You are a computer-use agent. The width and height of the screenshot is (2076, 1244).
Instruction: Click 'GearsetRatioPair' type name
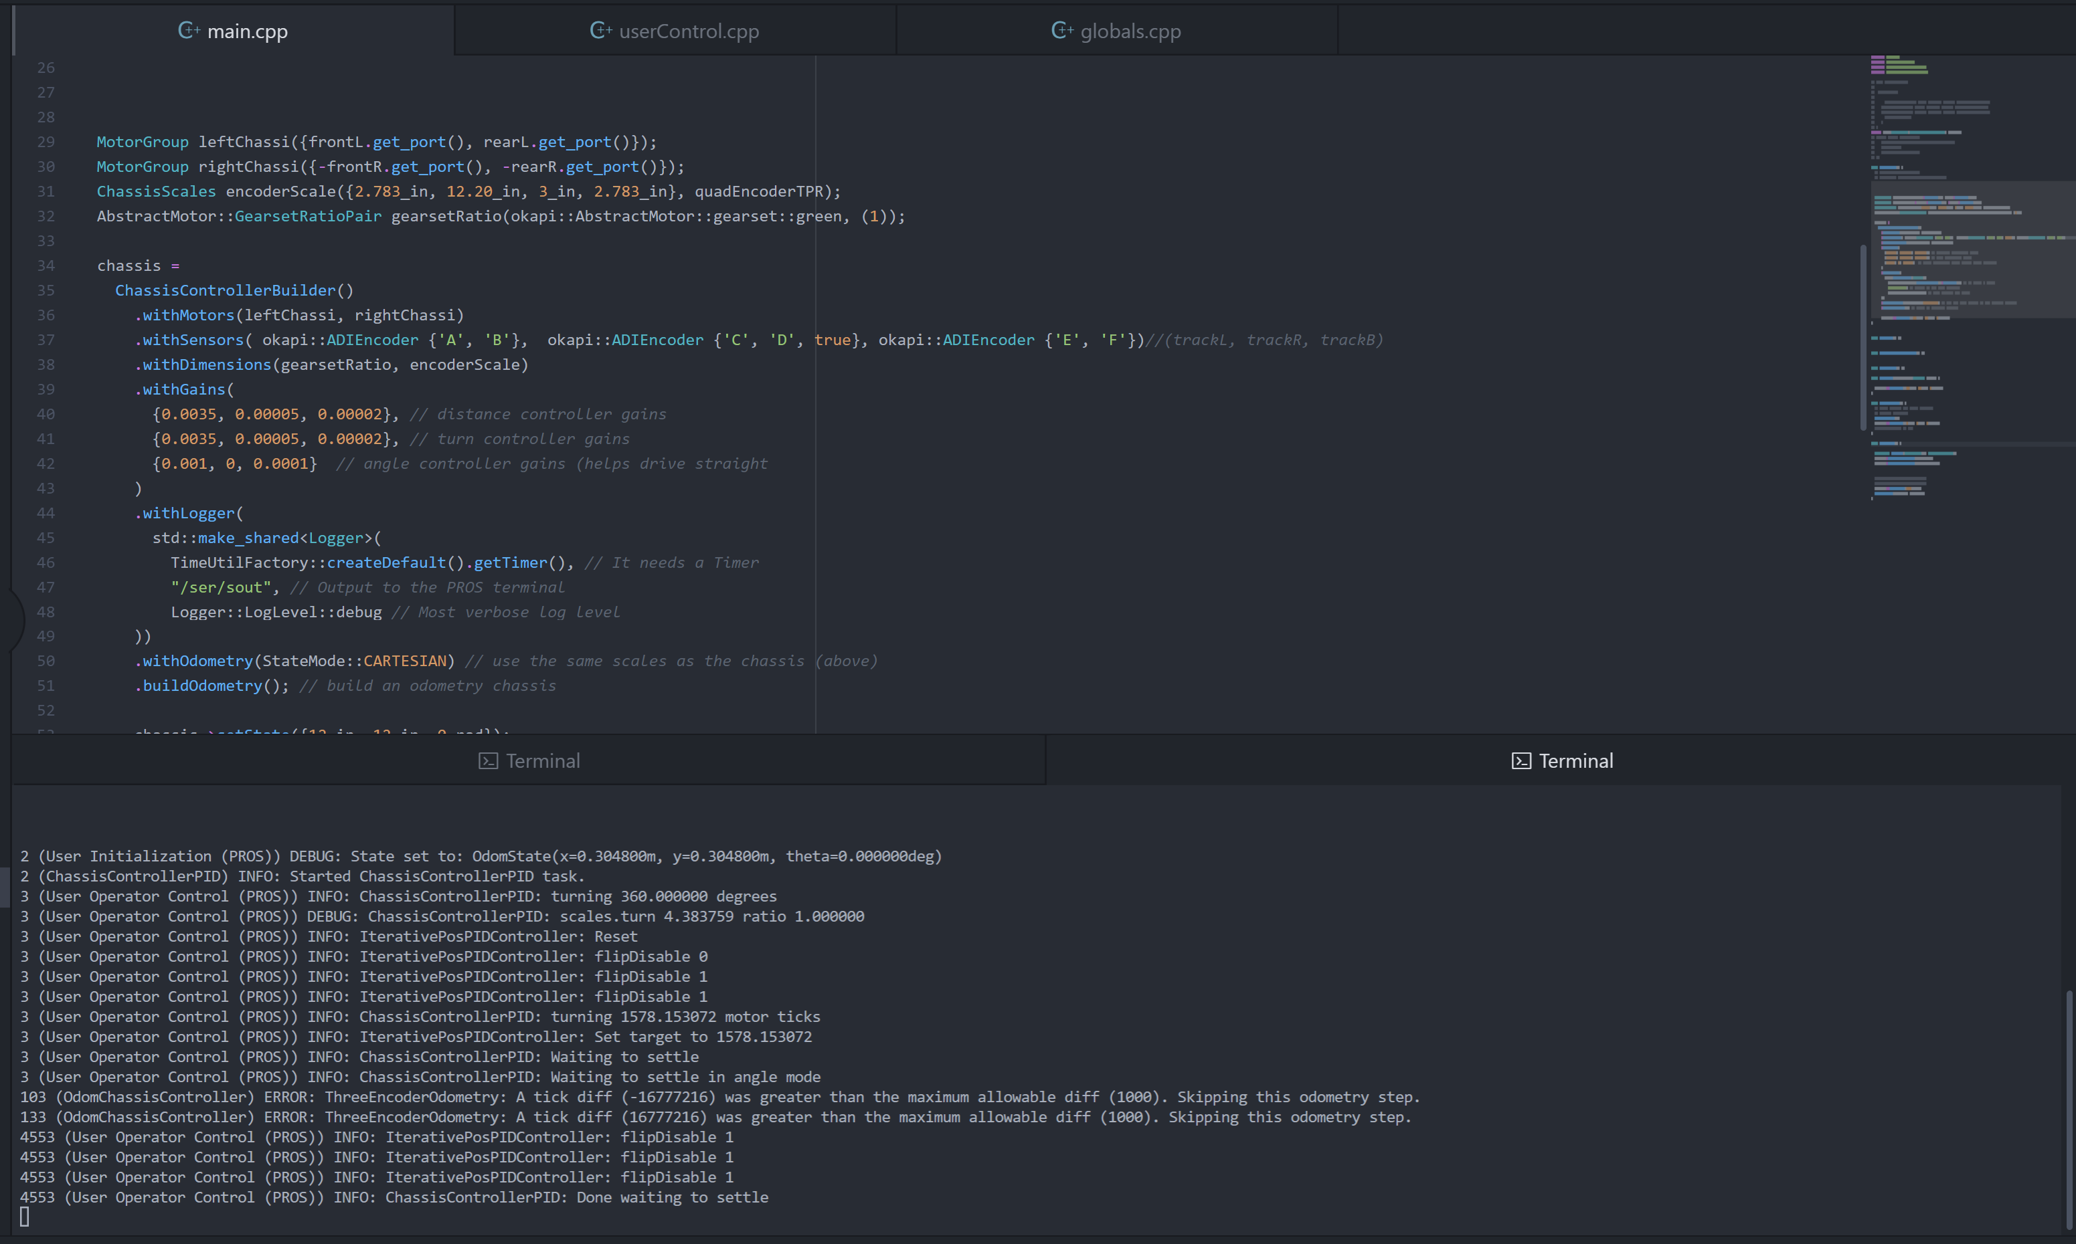pos(308,216)
